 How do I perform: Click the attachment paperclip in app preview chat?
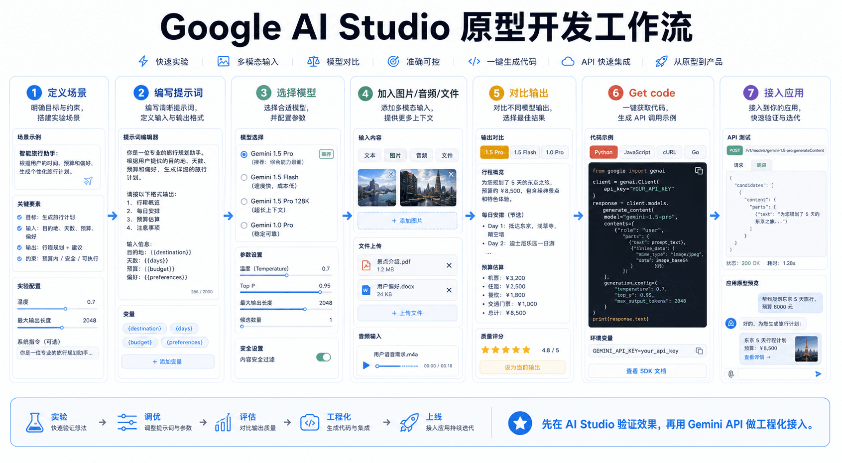(x=731, y=374)
